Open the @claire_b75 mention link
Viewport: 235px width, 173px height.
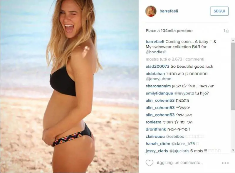coord(183,144)
